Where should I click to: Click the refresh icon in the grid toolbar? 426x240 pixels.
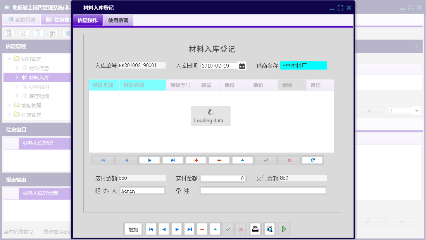pos(312,160)
